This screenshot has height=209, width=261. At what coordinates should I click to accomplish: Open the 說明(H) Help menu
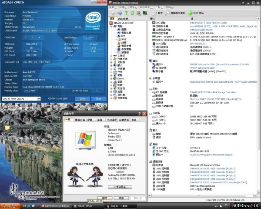(169, 7)
